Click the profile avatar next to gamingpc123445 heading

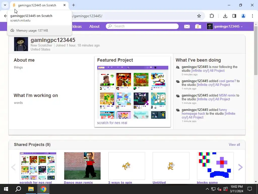click(x=21, y=44)
